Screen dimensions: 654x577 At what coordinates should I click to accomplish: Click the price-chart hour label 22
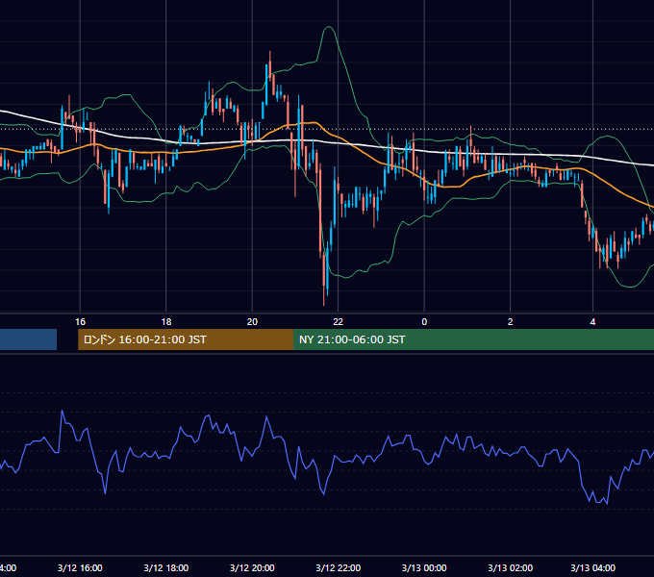coord(338,321)
